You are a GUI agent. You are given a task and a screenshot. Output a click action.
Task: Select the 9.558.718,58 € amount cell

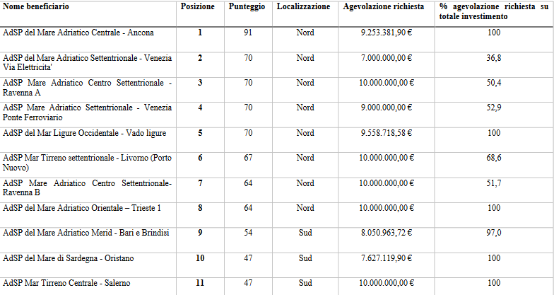(386, 132)
